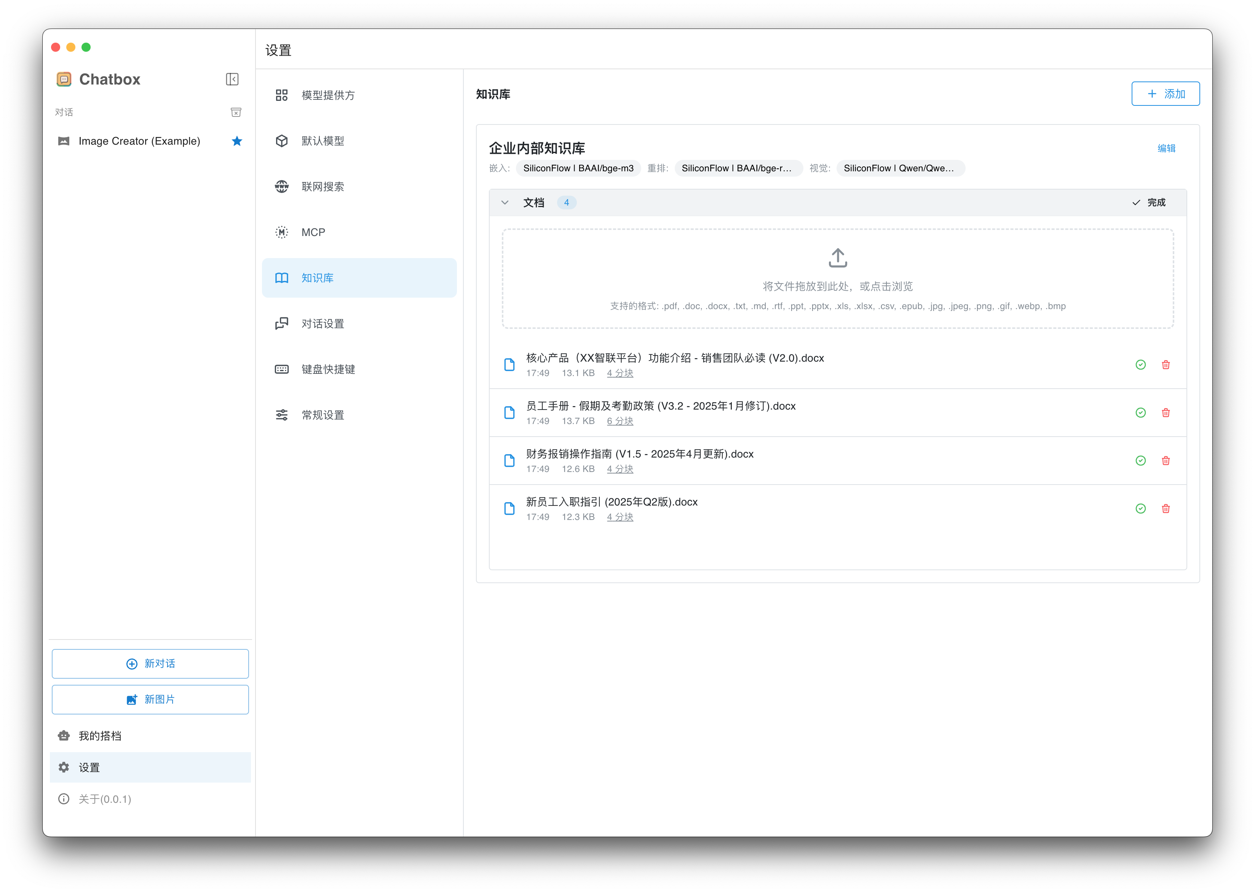Delete the 核心产品 docx file with trash icon

pyautogui.click(x=1166, y=365)
